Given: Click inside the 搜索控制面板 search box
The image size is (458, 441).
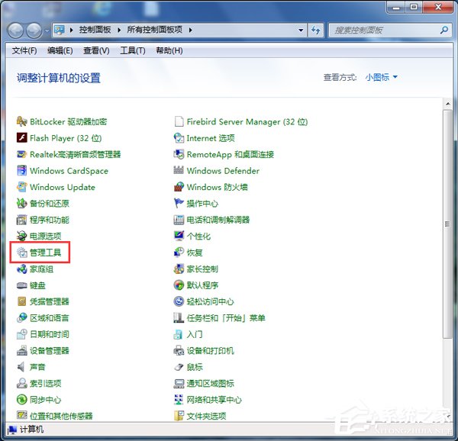Looking at the screenshot, I should (382, 31).
